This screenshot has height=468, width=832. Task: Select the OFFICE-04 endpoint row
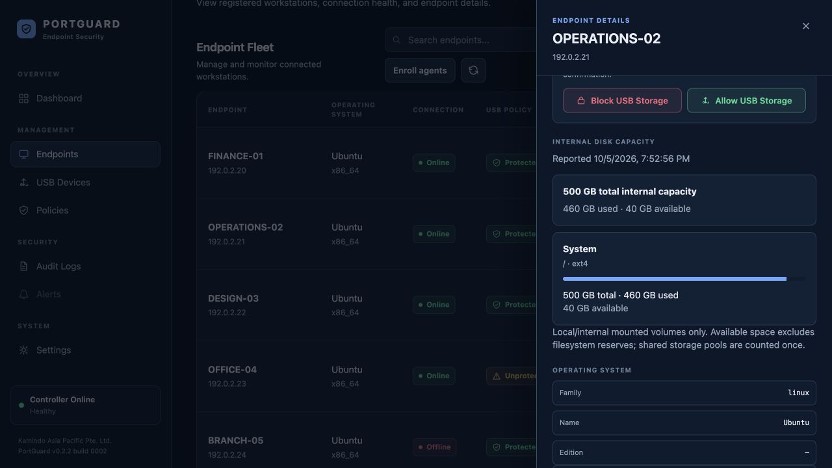coord(367,376)
